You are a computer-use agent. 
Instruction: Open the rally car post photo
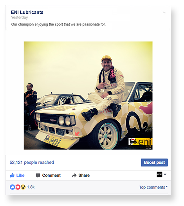click(x=88, y=96)
